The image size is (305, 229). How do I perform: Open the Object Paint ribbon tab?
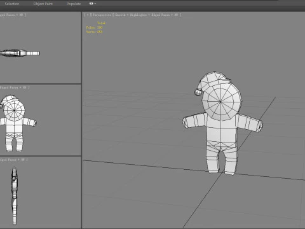[x=43, y=4]
